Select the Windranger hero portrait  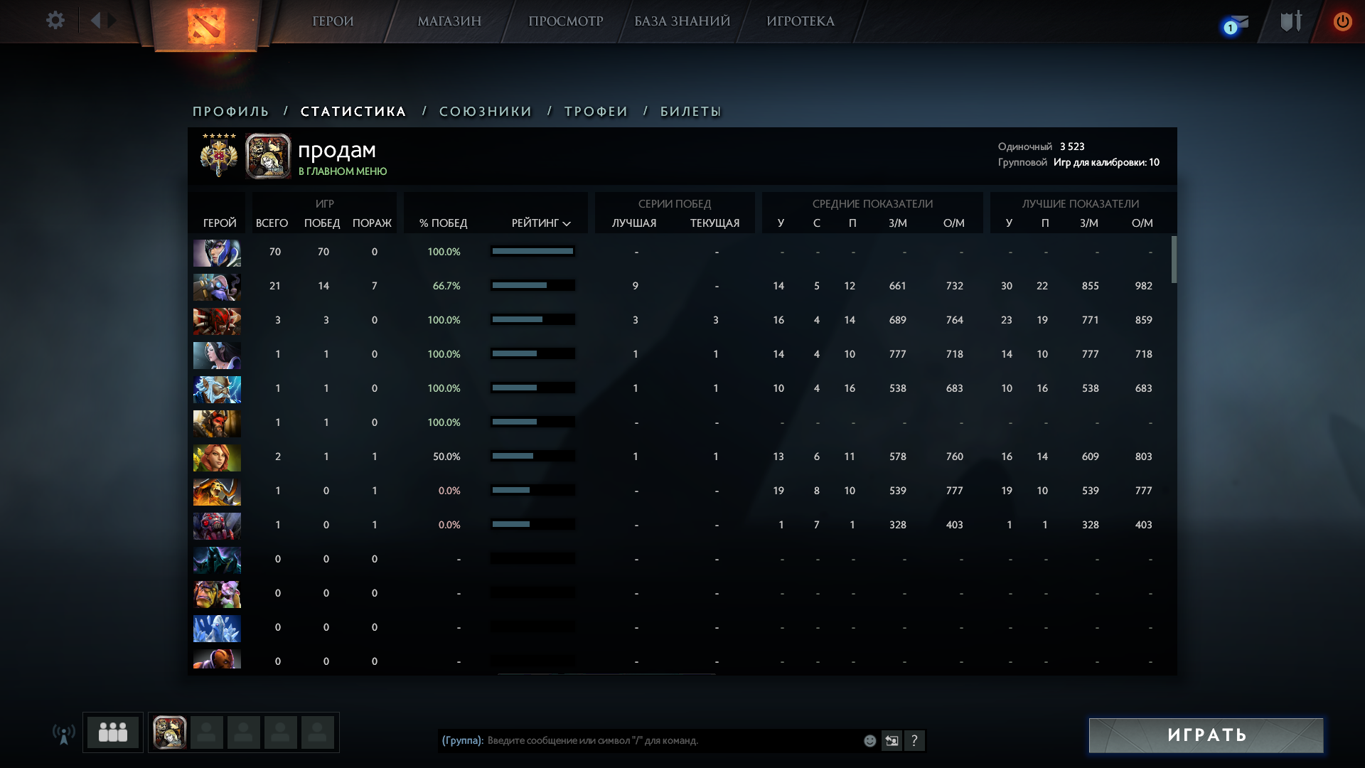(217, 458)
